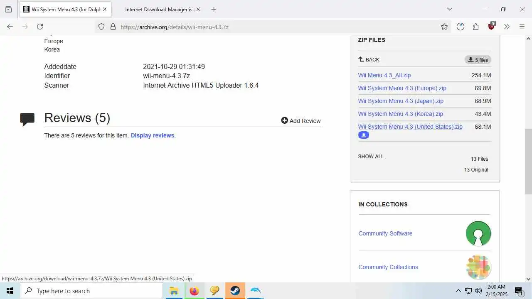Click the Display reviews link
This screenshot has height=299, width=532.
[x=153, y=135]
